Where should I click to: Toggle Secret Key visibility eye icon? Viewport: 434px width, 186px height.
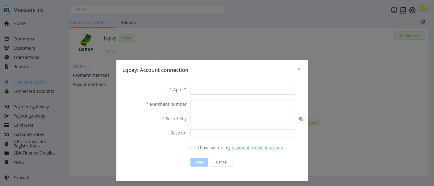click(x=301, y=119)
